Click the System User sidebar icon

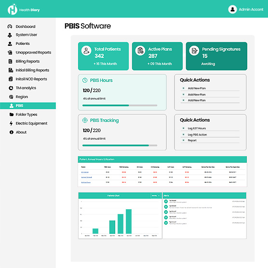(10, 35)
